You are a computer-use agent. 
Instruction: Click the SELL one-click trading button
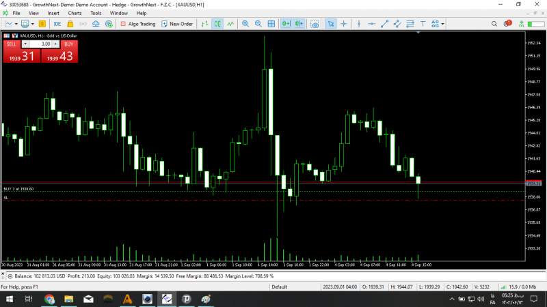click(12, 44)
